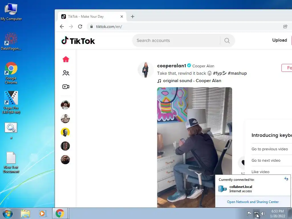Image resolution: width=292 pixels, height=219 pixels.
Task: Open Windows Media Player from taskbar
Action: [x=42, y=213]
